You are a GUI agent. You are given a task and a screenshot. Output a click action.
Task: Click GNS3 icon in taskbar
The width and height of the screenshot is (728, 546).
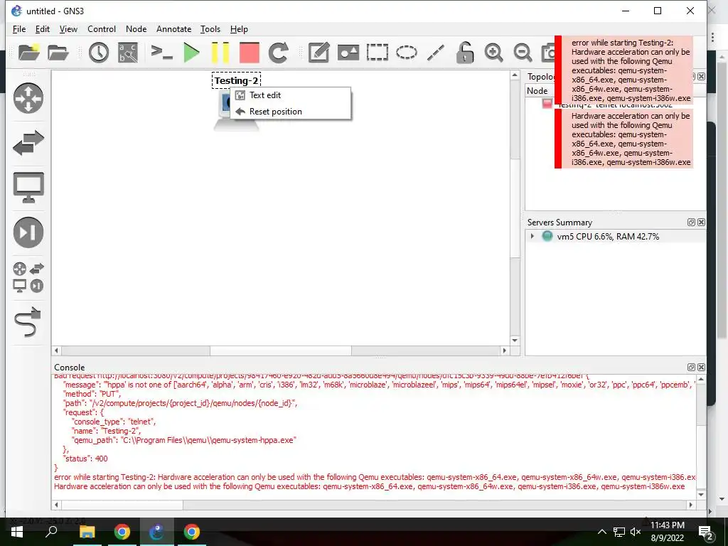[157, 532]
